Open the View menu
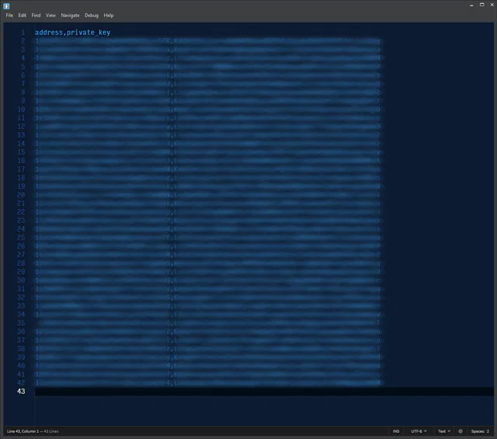The height and width of the screenshot is (439, 497). tap(50, 15)
